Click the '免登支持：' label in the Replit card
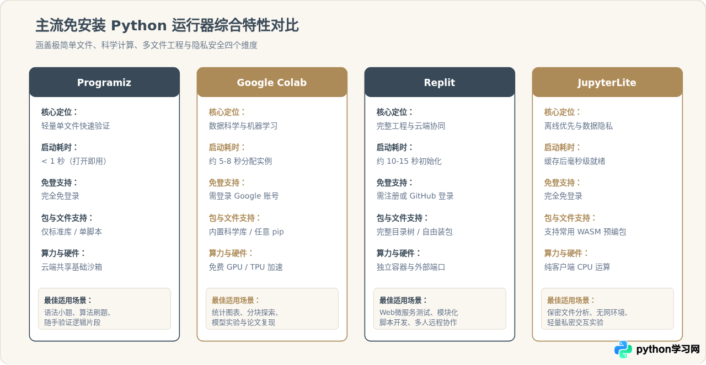The height and width of the screenshot is (365, 706). coord(395,182)
